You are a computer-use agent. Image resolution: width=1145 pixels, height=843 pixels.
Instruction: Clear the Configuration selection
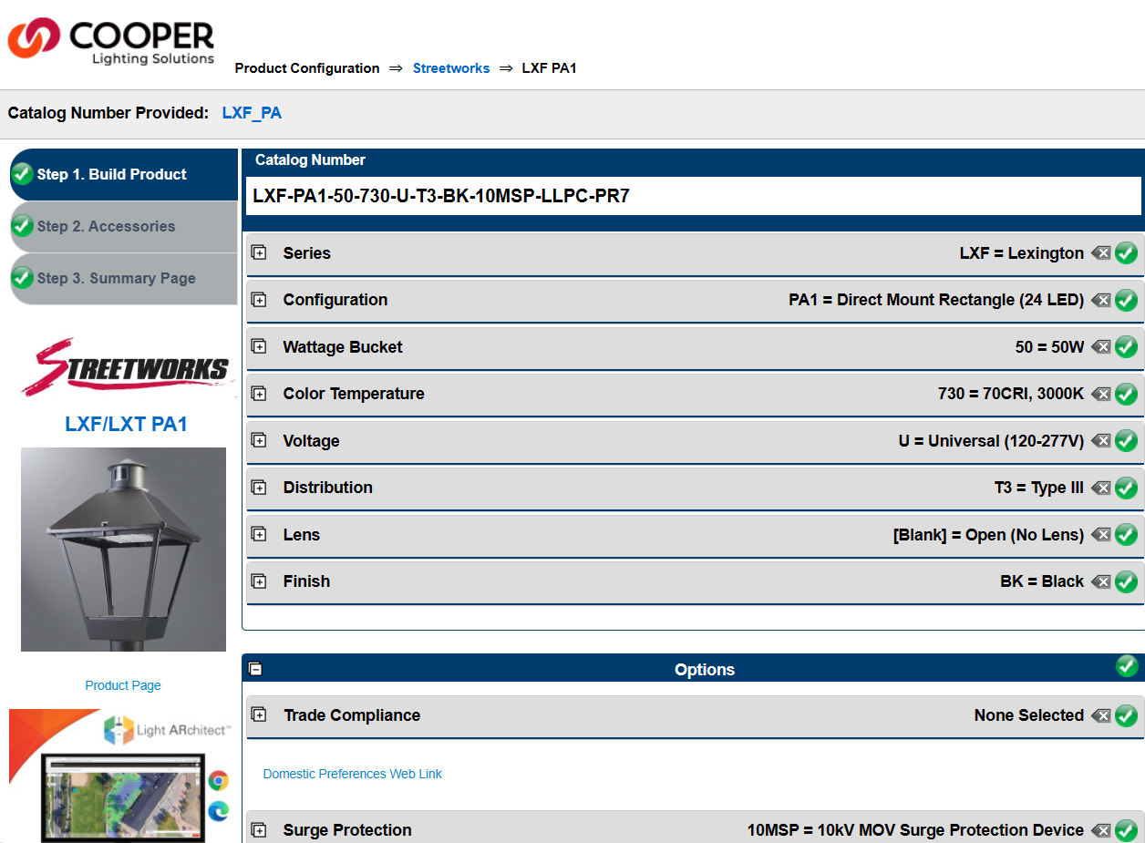1101,300
